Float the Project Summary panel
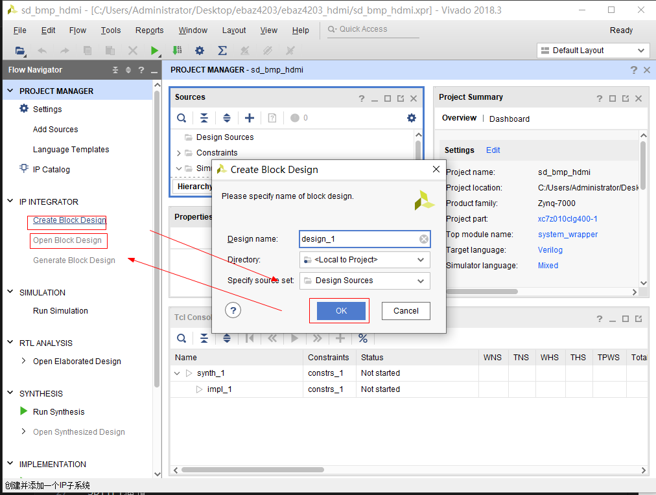Viewport: 656px width, 495px height. click(x=626, y=98)
